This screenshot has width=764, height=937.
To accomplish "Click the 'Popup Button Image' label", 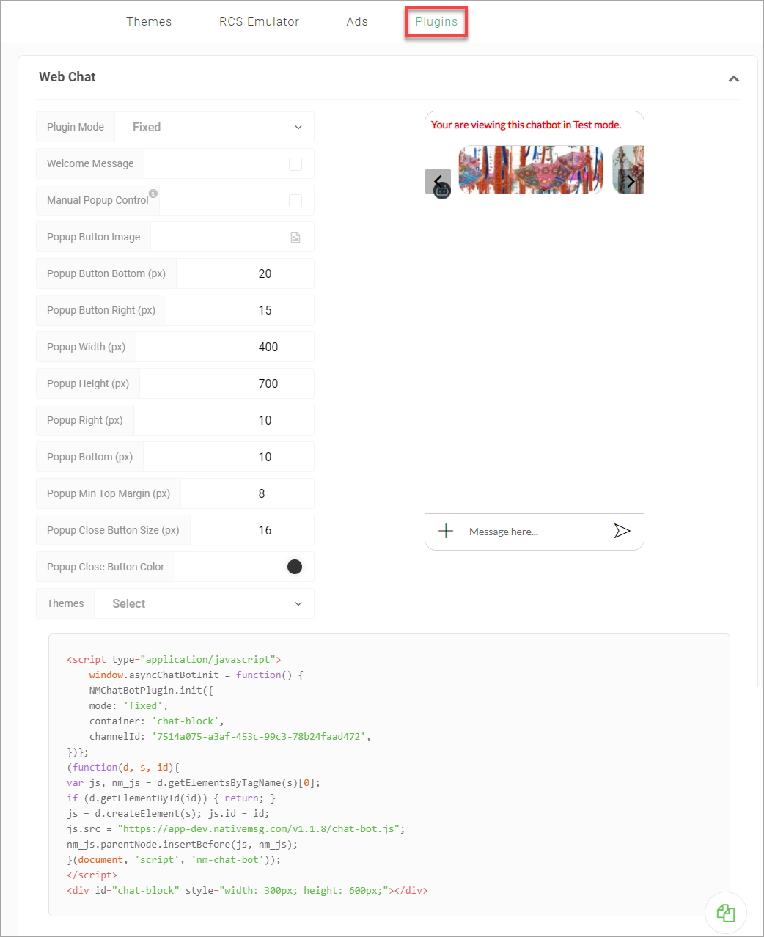I will (93, 237).
